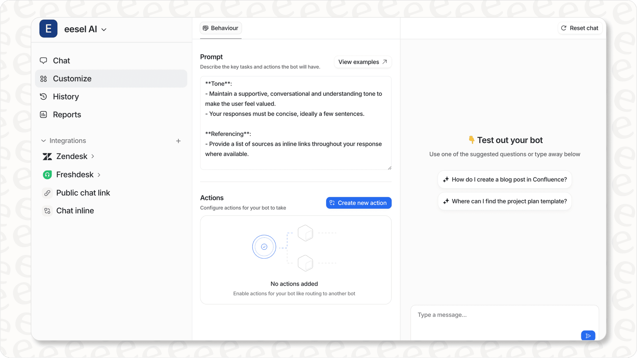
Task: Switch to the Behaviour tab
Action: coord(221,28)
